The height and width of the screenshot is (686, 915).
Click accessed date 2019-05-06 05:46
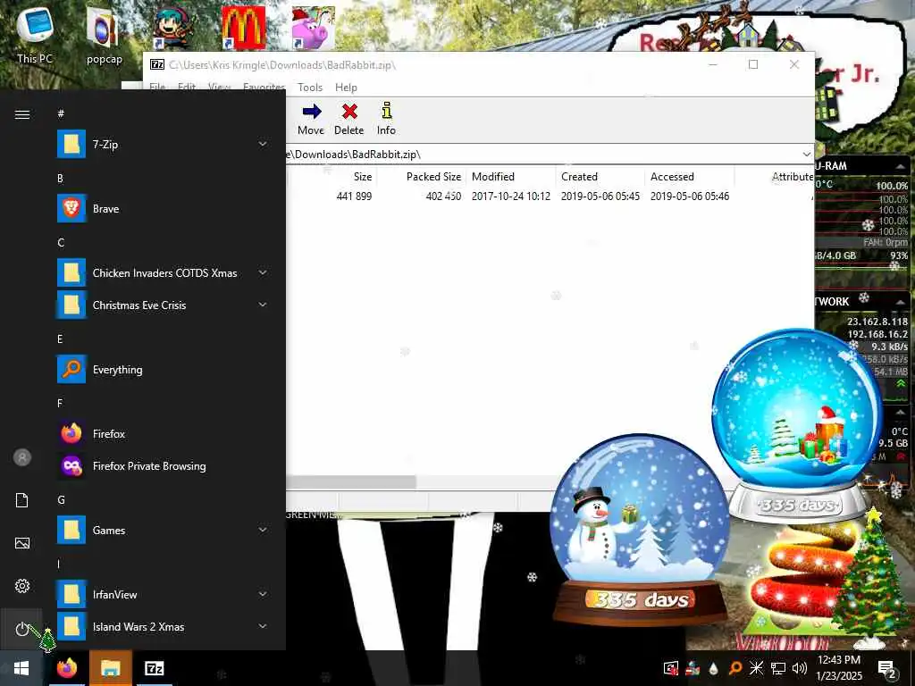[x=690, y=197]
